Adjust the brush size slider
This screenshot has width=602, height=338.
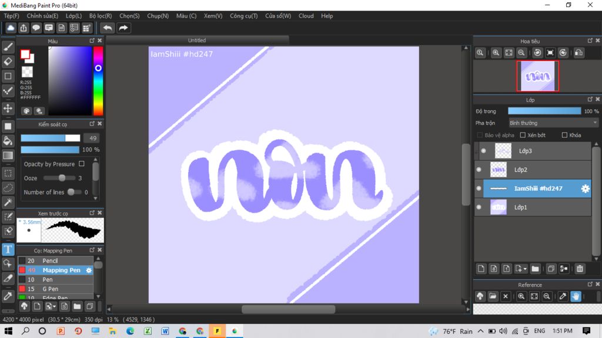(51, 138)
